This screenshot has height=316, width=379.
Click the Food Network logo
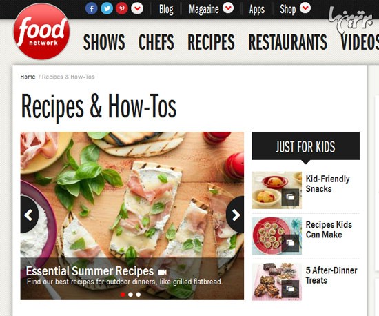(x=42, y=32)
